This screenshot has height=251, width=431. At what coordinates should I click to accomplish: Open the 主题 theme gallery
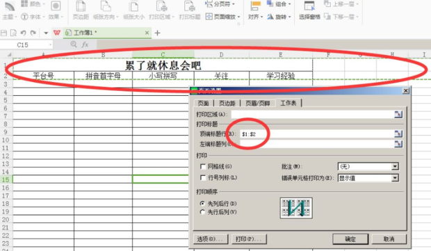10,11
